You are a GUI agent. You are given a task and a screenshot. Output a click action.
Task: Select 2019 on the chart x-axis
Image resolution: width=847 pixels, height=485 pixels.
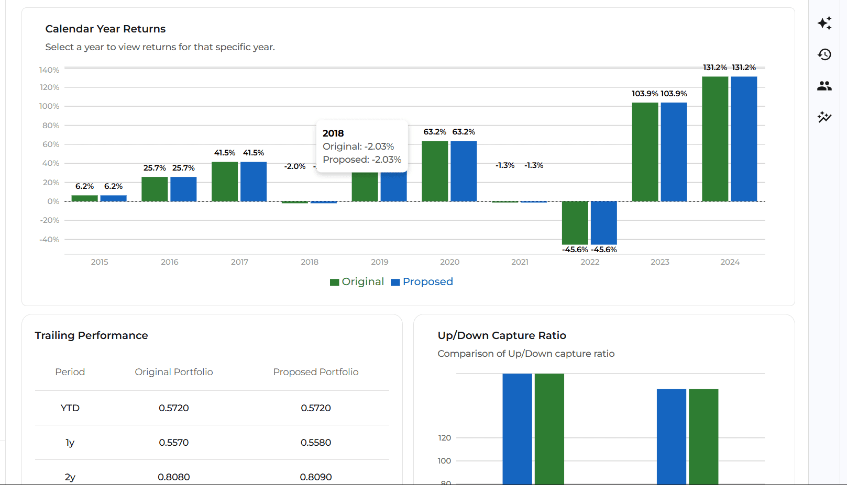pos(380,262)
